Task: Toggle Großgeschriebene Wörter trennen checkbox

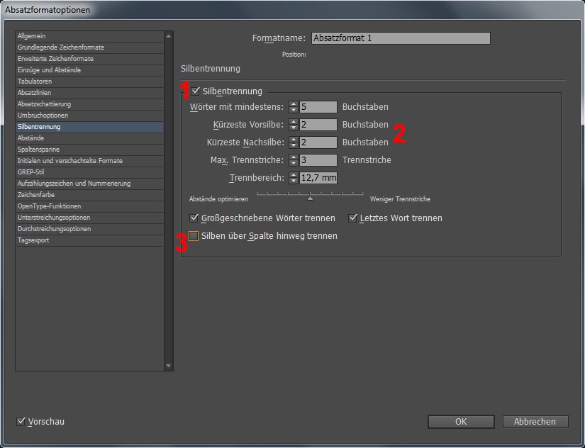Action: point(195,218)
